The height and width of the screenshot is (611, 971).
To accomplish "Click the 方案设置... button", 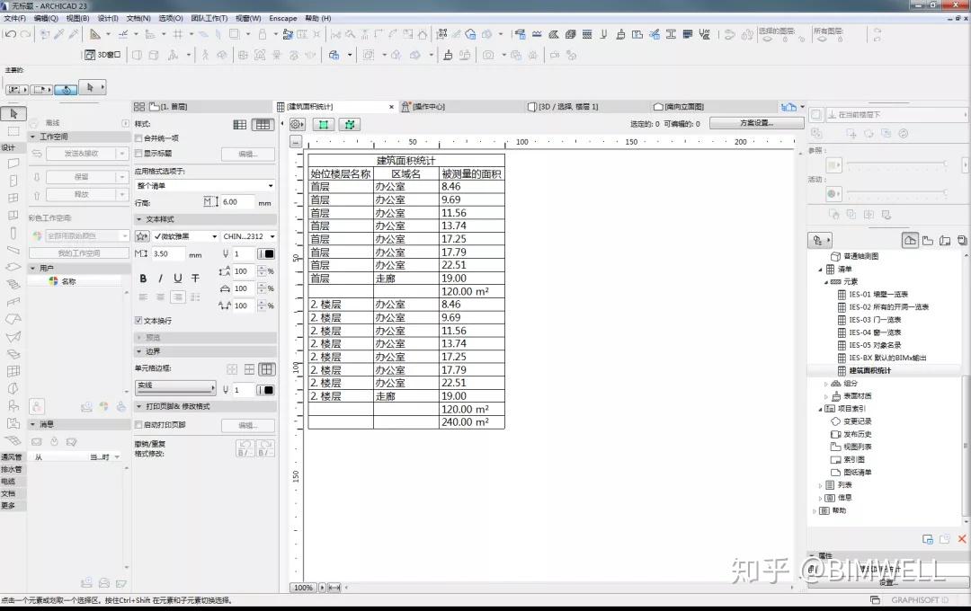I will (757, 123).
